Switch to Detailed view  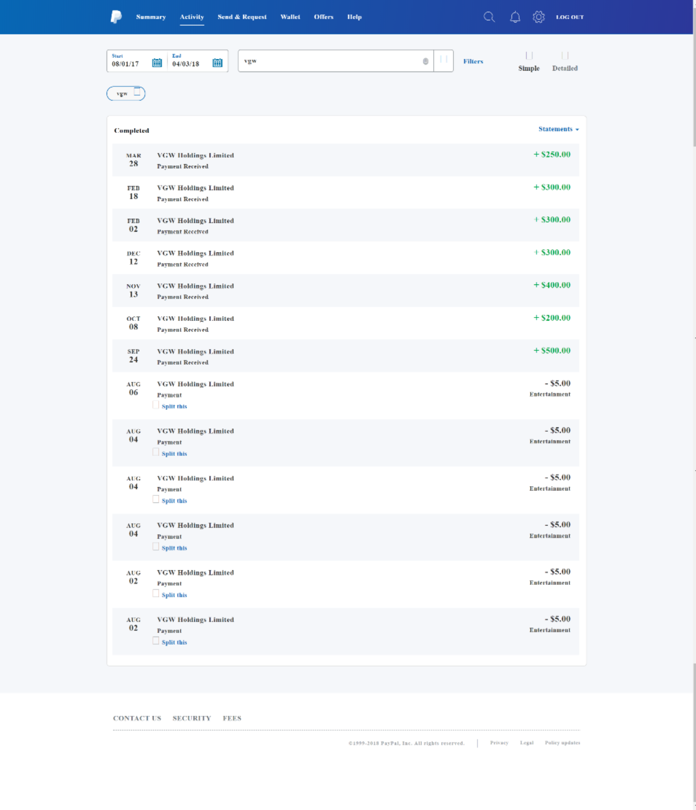coord(565,62)
